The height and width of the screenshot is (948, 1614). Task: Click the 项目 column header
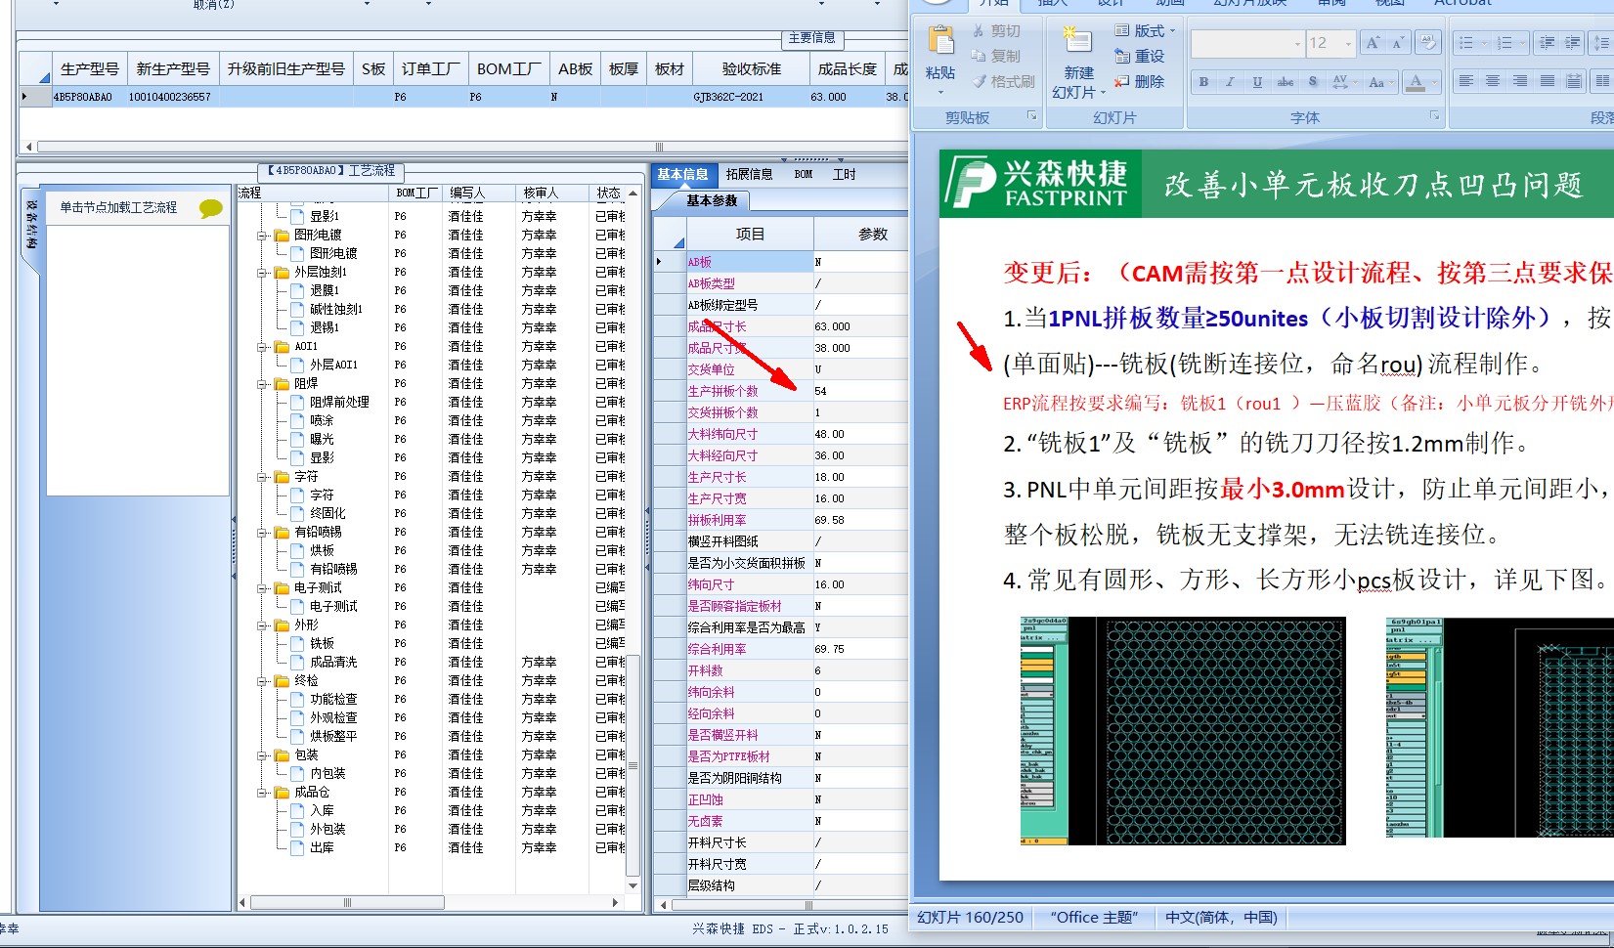pos(750,235)
